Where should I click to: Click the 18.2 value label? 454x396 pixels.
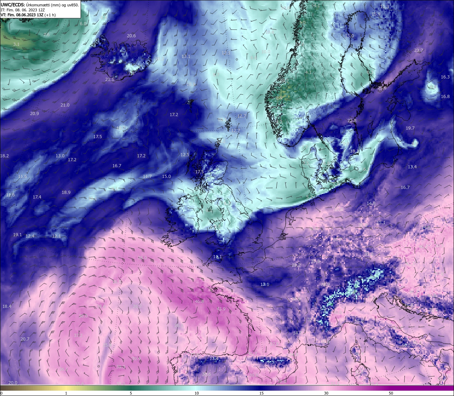(x=5, y=156)
